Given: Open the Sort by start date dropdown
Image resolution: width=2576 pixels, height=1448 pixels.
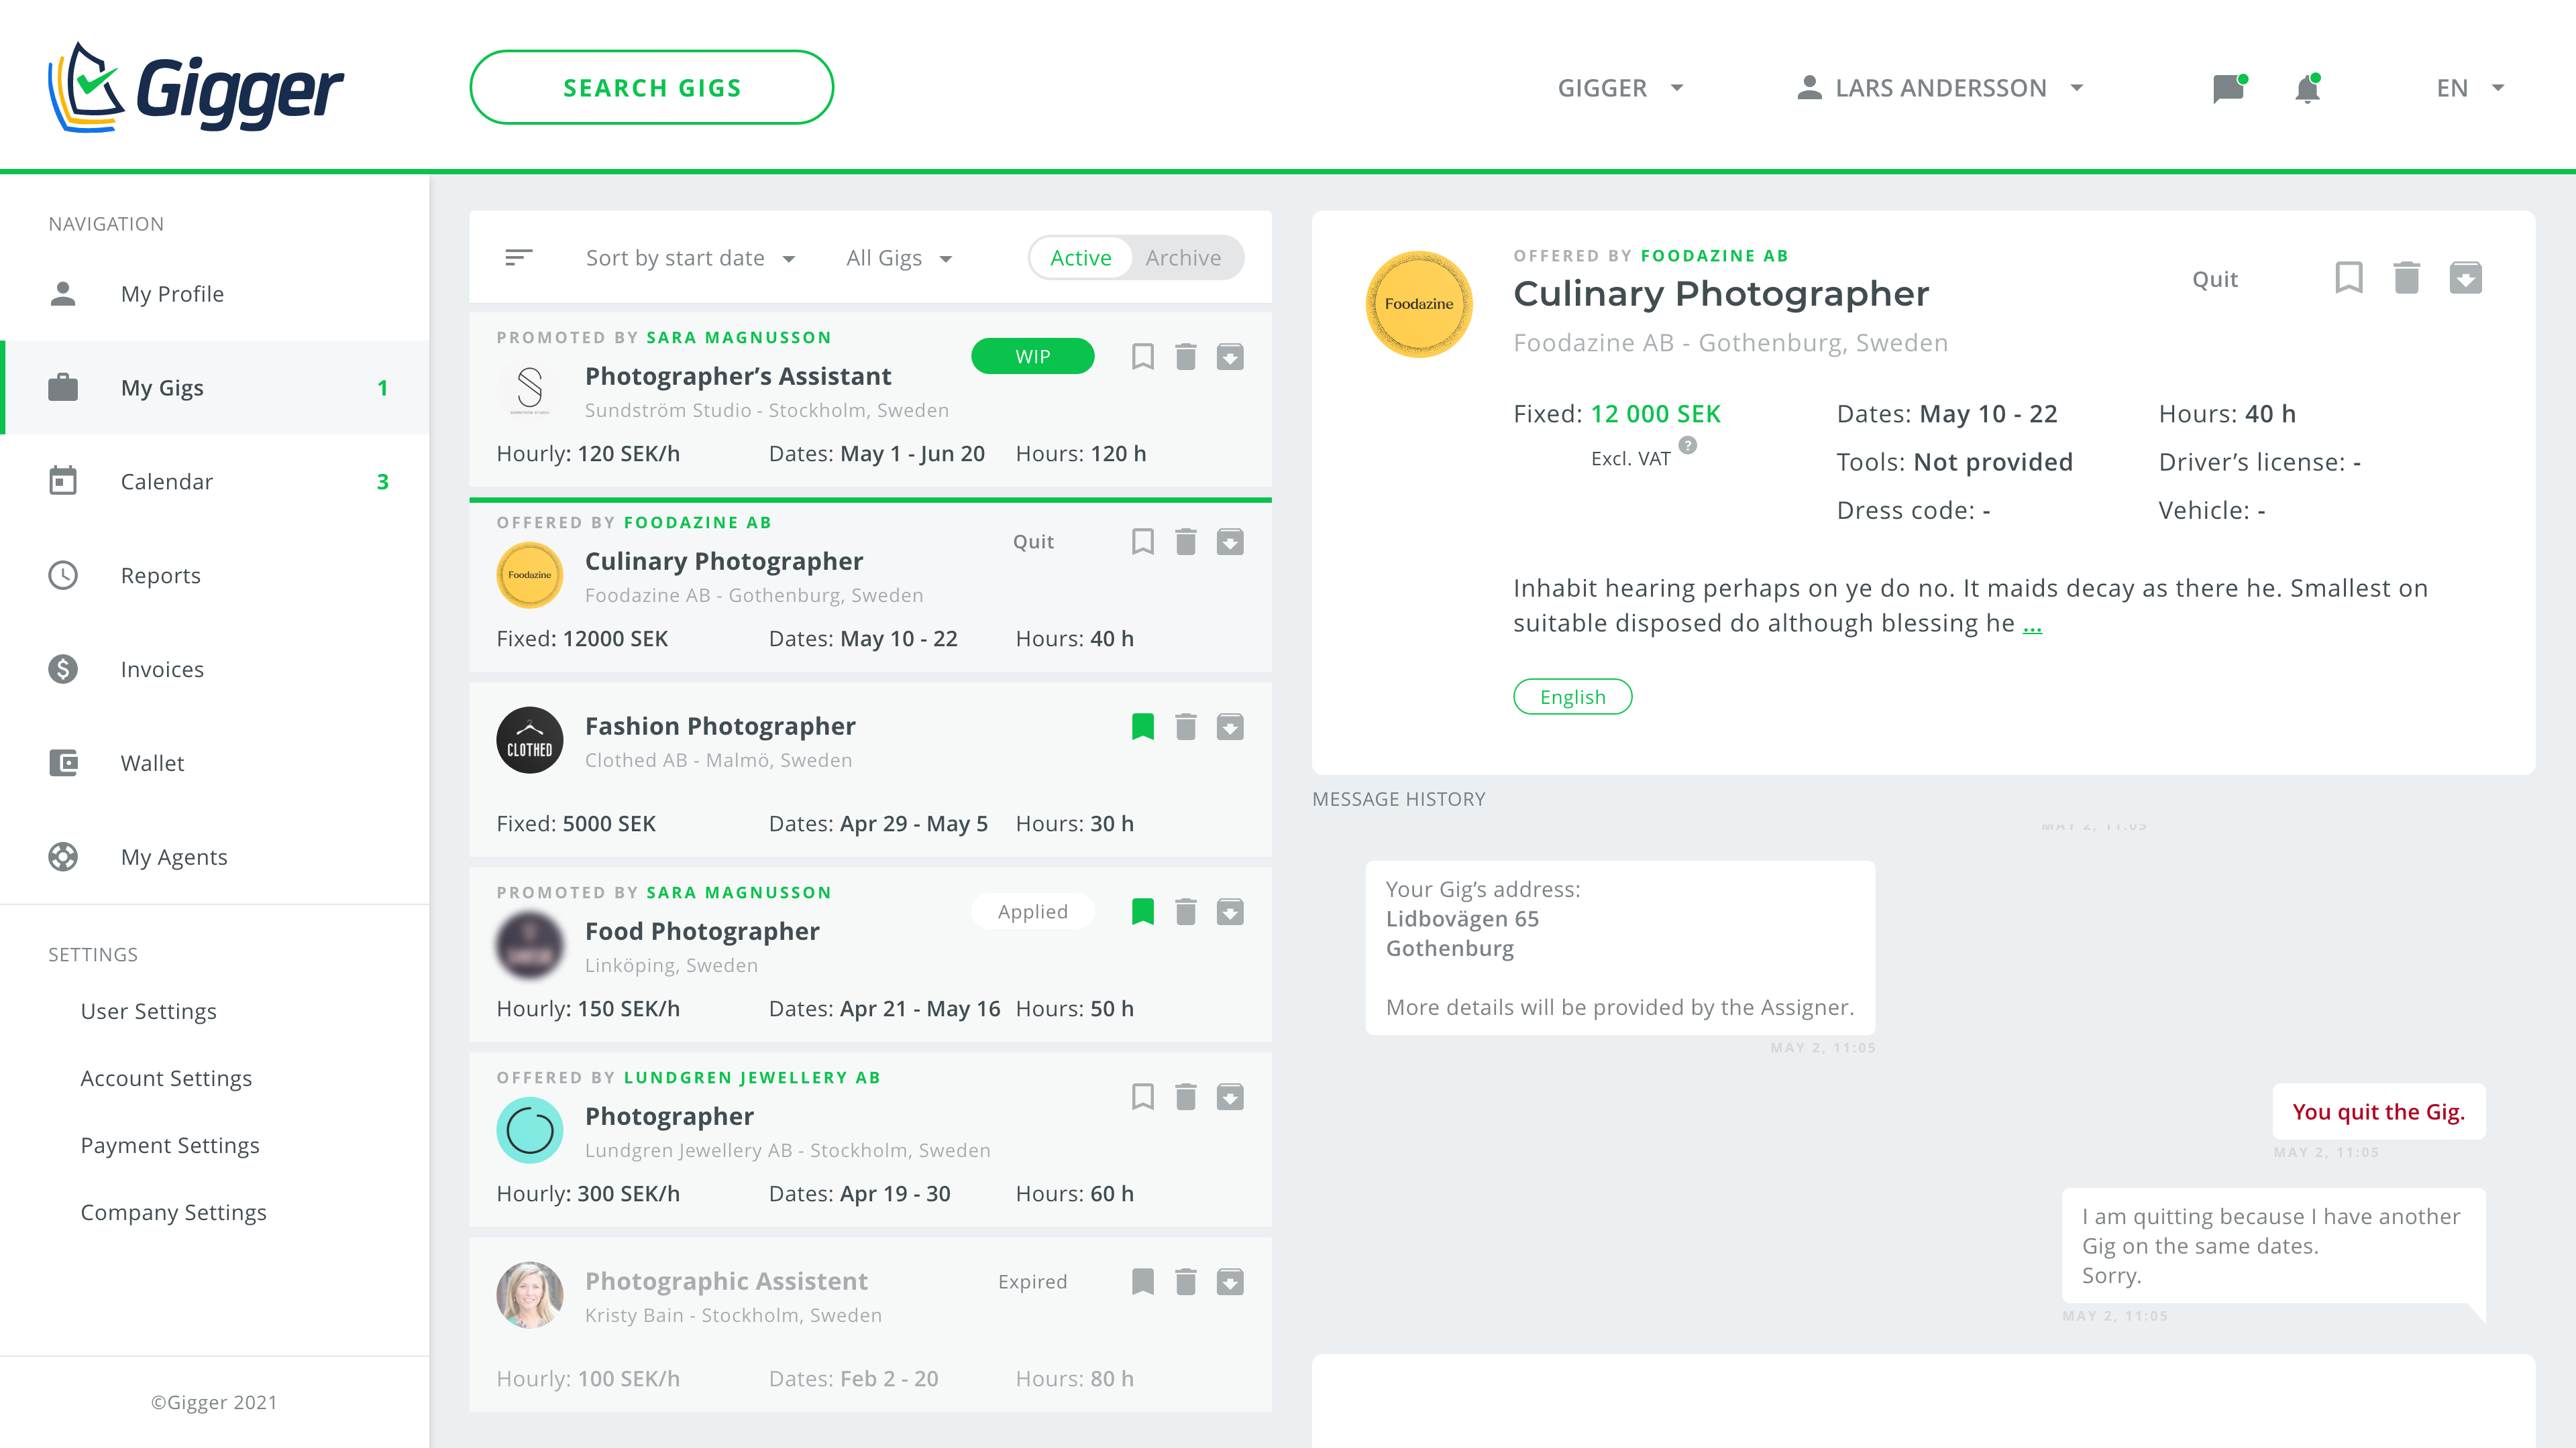Looking at the screenshot, I should (691, 258).
